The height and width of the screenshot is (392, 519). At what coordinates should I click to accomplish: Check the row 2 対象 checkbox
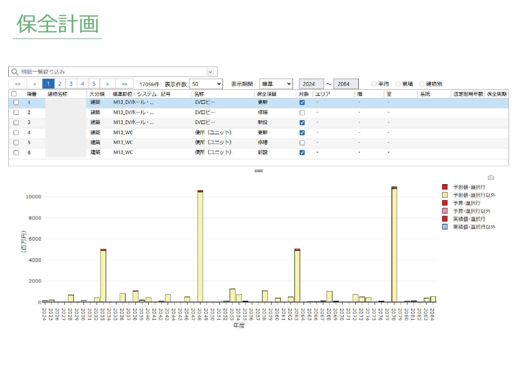point(302,113)
